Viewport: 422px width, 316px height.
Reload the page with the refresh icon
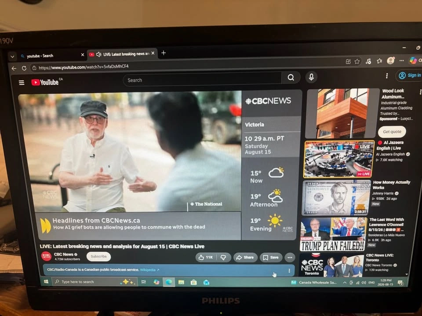[x=24, y=68]
